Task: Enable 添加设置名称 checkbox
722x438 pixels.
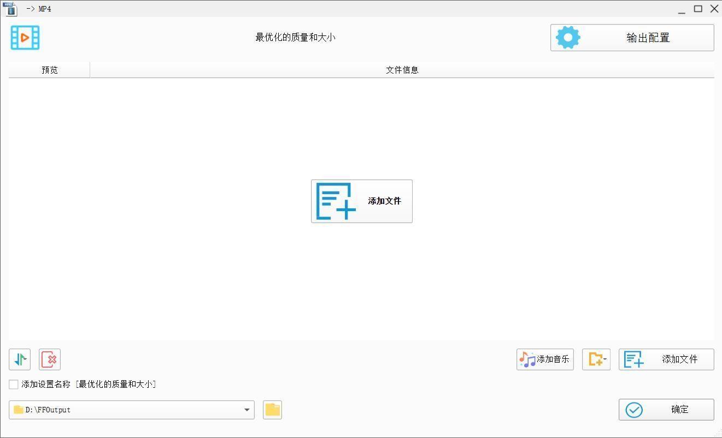Action: pyautogui.click(x=14, y=385)
